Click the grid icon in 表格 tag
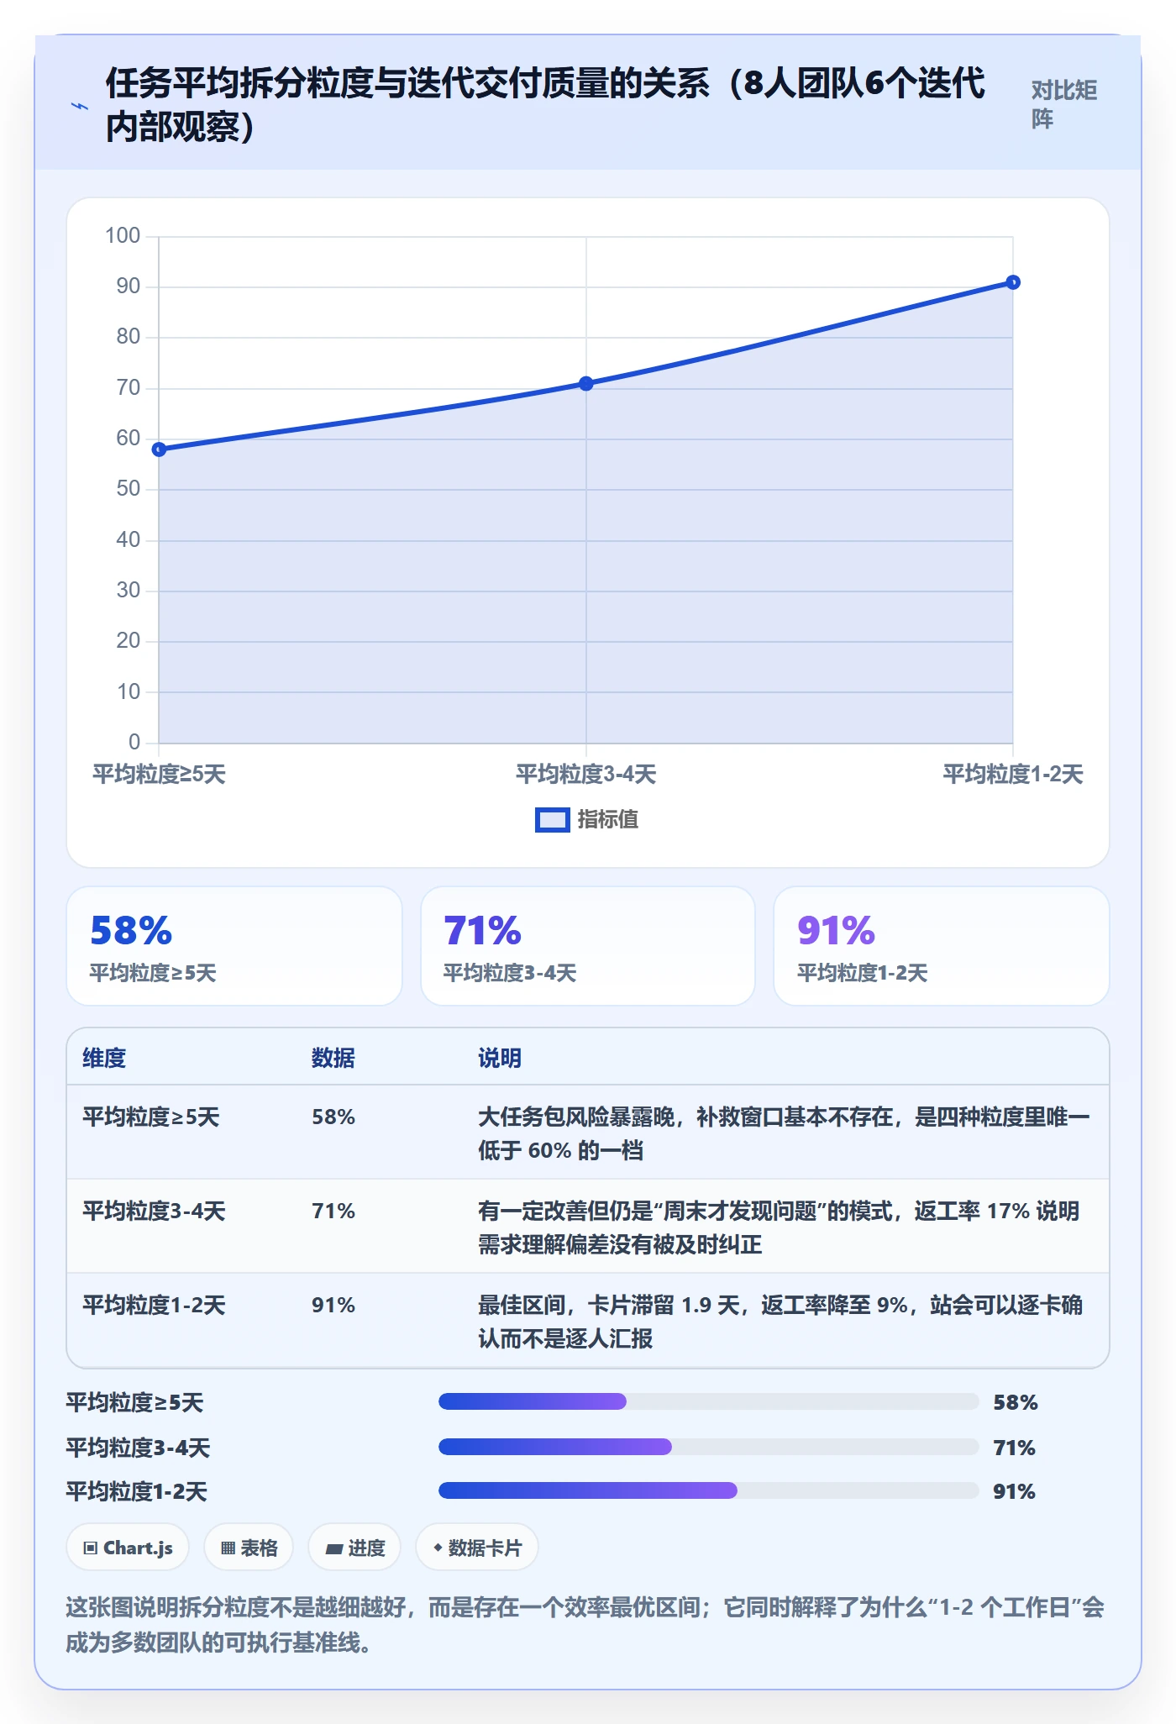Screen dimensions: 1176x1724 point(228,1548)
